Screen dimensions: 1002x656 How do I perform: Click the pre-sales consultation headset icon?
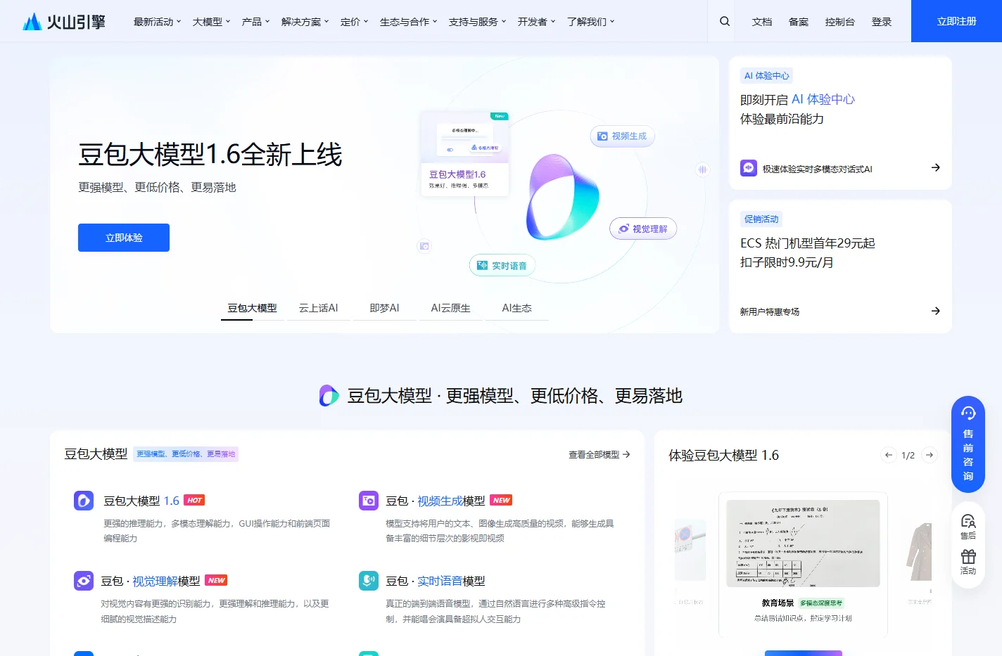coord(968,413)
